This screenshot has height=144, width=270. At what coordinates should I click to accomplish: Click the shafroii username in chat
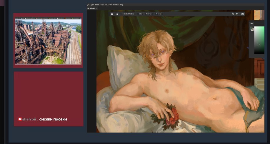pos(29,119)
